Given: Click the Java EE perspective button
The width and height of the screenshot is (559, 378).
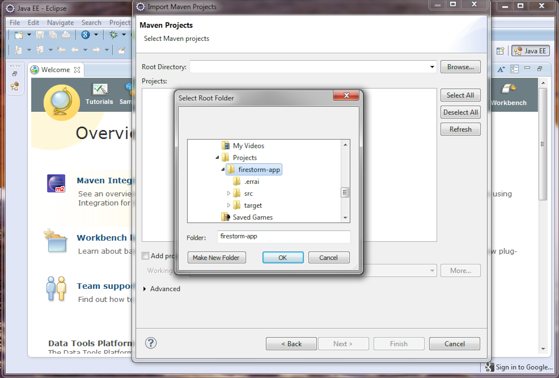Looking at the screenshot, I should tap(531, 51).
